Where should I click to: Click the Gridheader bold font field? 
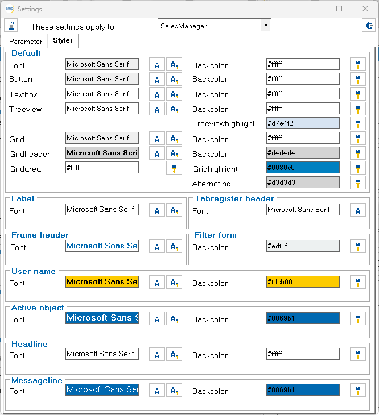pos(102,153)
